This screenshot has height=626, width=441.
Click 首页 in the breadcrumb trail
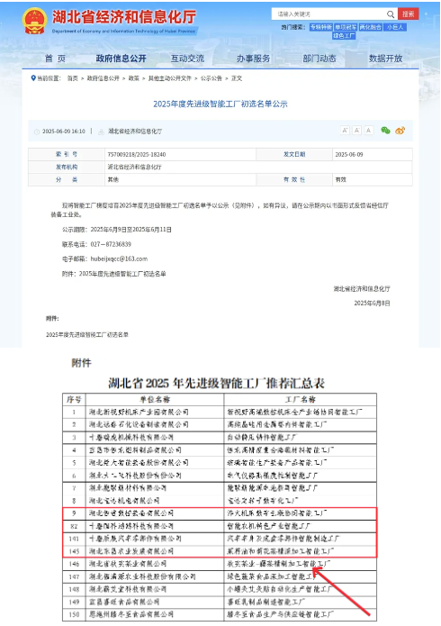click(x=73, y=78)
